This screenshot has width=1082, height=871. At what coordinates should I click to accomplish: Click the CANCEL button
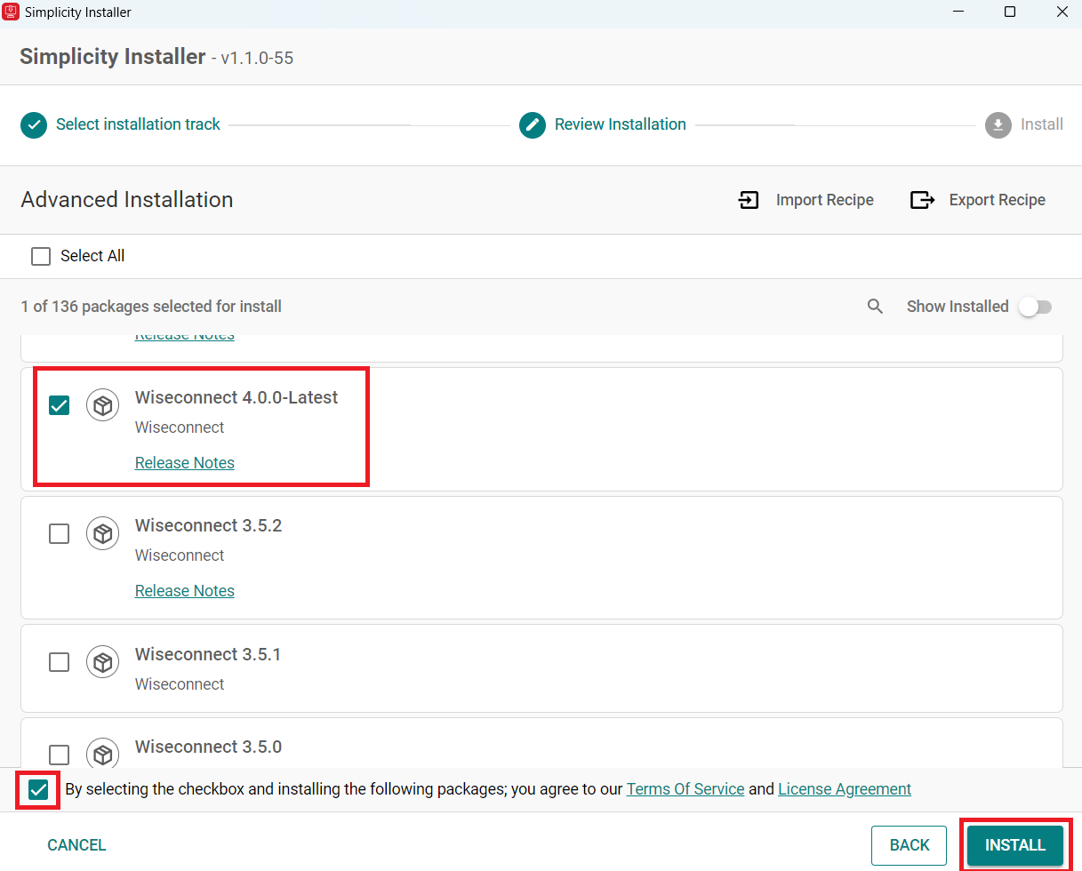tap(76, 844)
